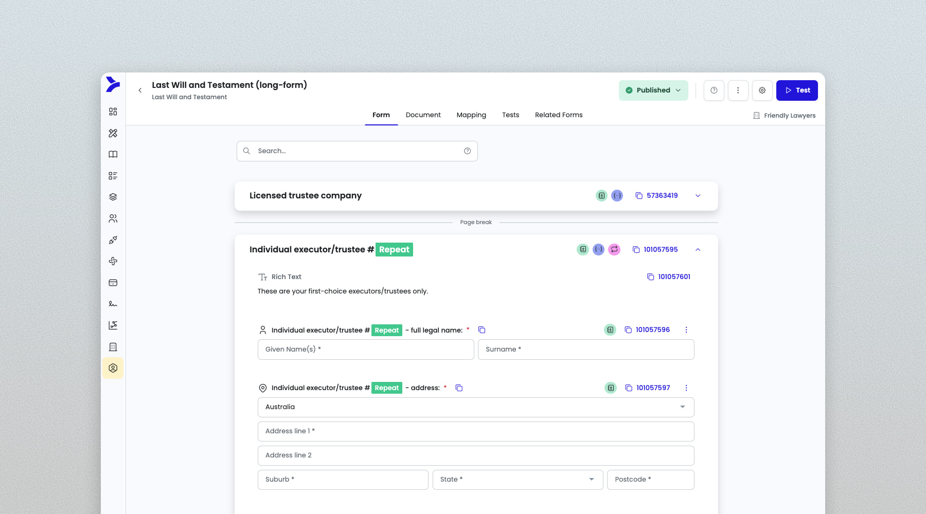Screen dimensions: 926x514
Task: Click the signature icon in sidebar
Action: tap(113, 304)
